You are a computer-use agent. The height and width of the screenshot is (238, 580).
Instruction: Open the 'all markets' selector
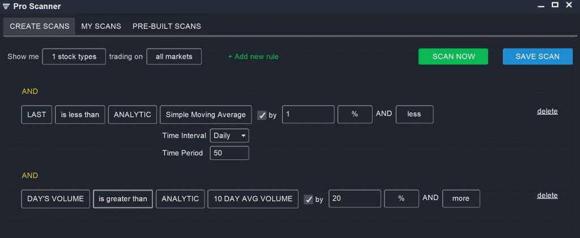coord(174,57)
